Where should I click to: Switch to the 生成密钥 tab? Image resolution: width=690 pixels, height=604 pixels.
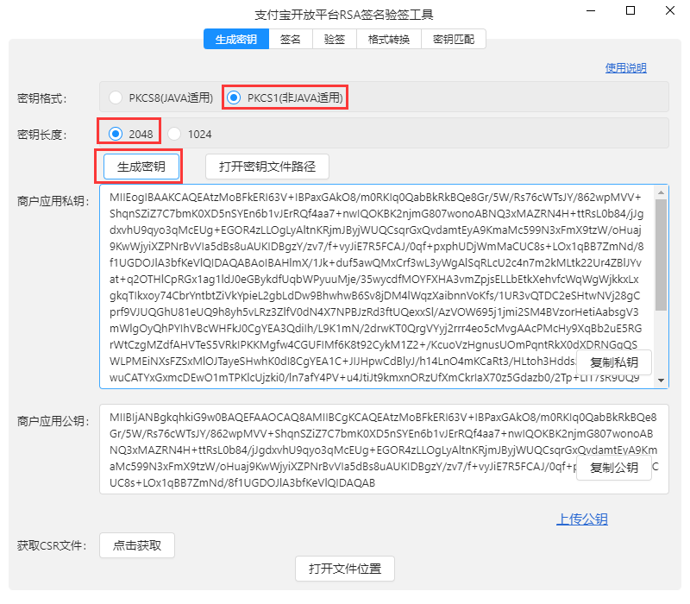coord(235,39)
